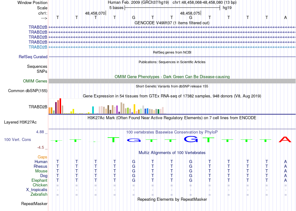
Task: Select the Chicken species label
Action: [40, 185]
